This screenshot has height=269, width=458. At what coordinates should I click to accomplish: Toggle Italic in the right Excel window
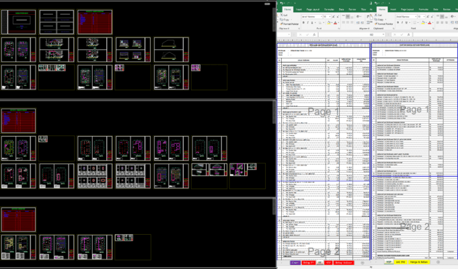pos(402,22)
